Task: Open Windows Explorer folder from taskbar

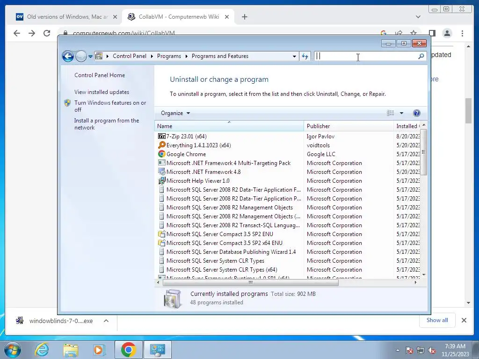Action: click(71, 350)
